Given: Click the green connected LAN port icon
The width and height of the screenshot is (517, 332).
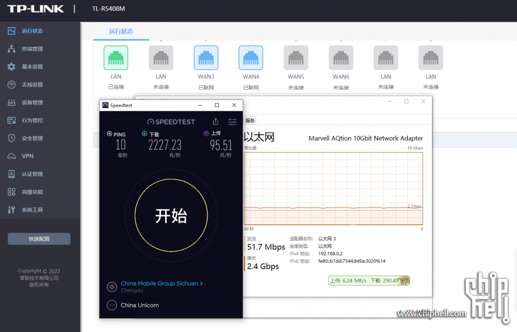Looking at the screenshot, I should point(116,58).
